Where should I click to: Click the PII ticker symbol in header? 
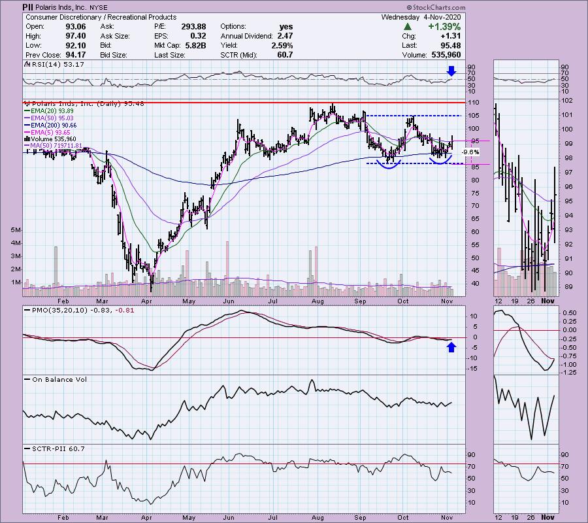(x=27, y=7)
